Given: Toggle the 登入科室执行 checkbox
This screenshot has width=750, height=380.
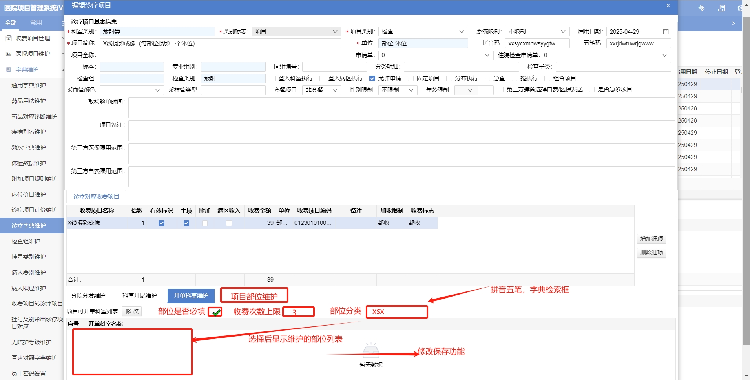Looking at the screenshot, I should (x=272, y=78).
